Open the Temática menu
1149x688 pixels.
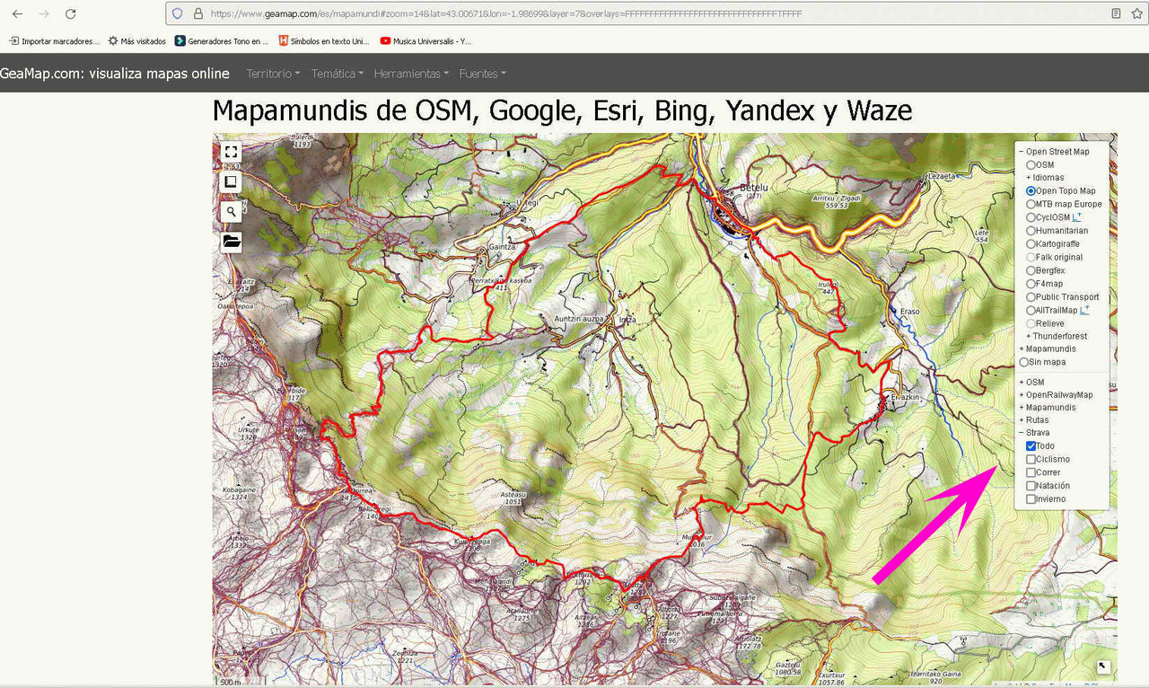pyautogui.click(x=337, y=74)
